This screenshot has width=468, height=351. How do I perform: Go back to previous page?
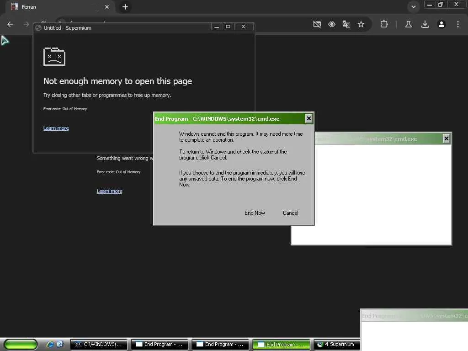click(10, 24)
